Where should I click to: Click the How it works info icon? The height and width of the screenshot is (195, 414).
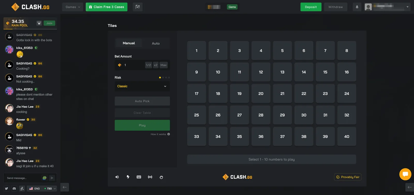point(169,134)
